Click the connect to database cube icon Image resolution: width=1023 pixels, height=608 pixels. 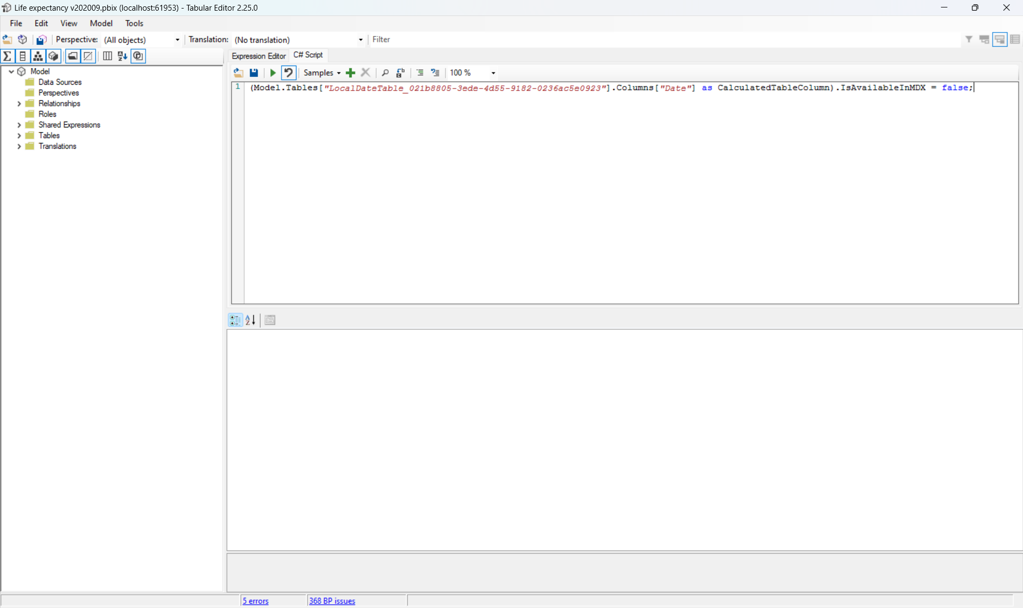[22, 39]
